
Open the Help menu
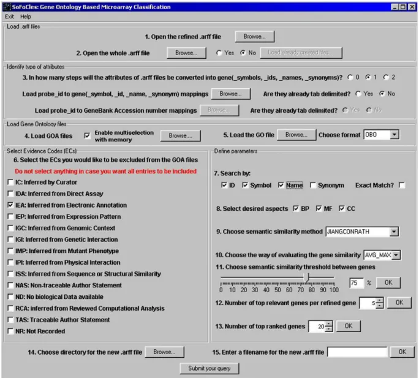pyautogui.click(x=26, y=17)
